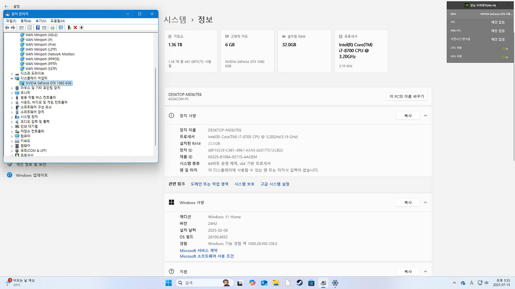Click the NVIDIA logo in the performance overlay
The height and width of the screenshot is (289, 515).
click(x=467, y=5)
